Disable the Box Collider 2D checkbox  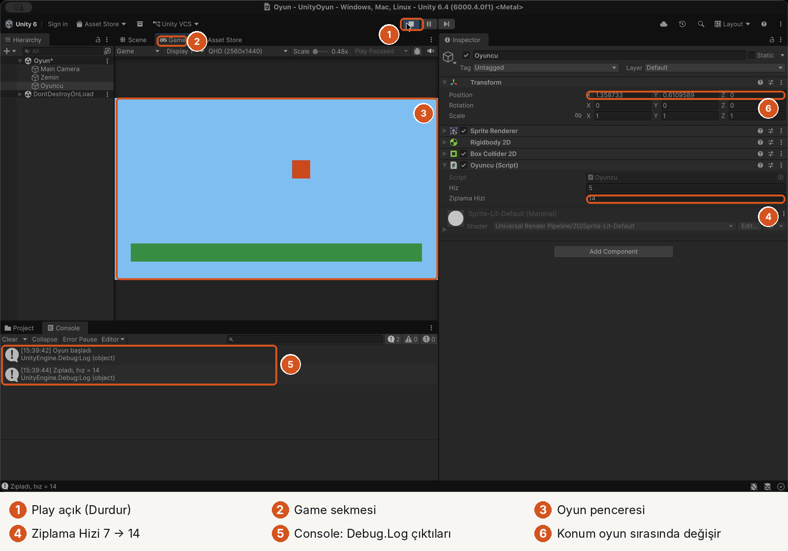click(463, 154)
